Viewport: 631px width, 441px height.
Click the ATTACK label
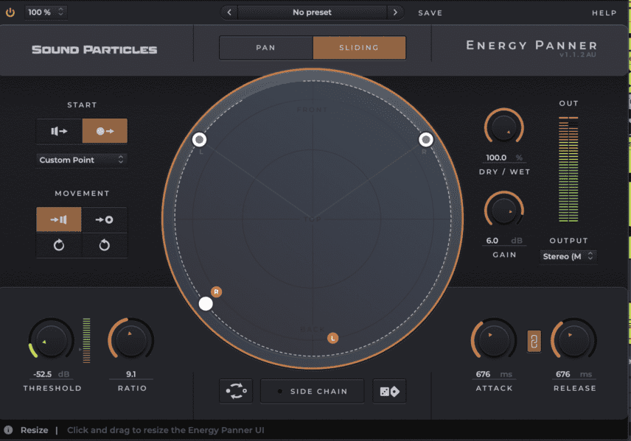click(x=494, y=388)
